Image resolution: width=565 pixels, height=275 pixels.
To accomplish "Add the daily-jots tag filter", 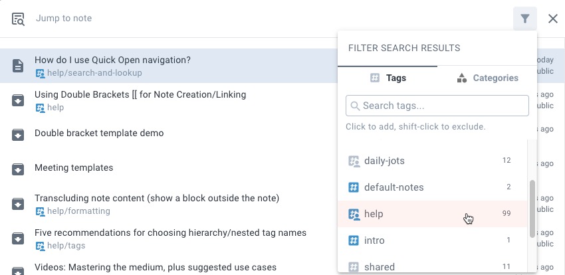I will pyautogui.click(x=433, y=161).
